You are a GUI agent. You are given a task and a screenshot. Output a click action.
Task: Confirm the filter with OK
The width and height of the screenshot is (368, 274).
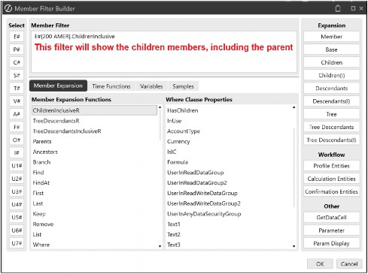(320, 263)
